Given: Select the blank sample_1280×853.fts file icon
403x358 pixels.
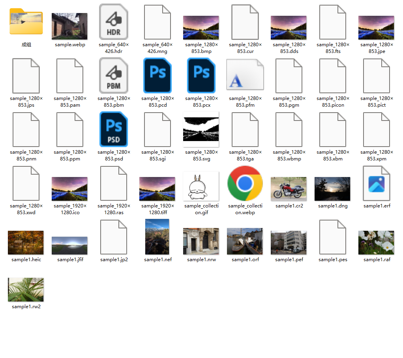Looking at the screenshot, I should pos(333,22).
